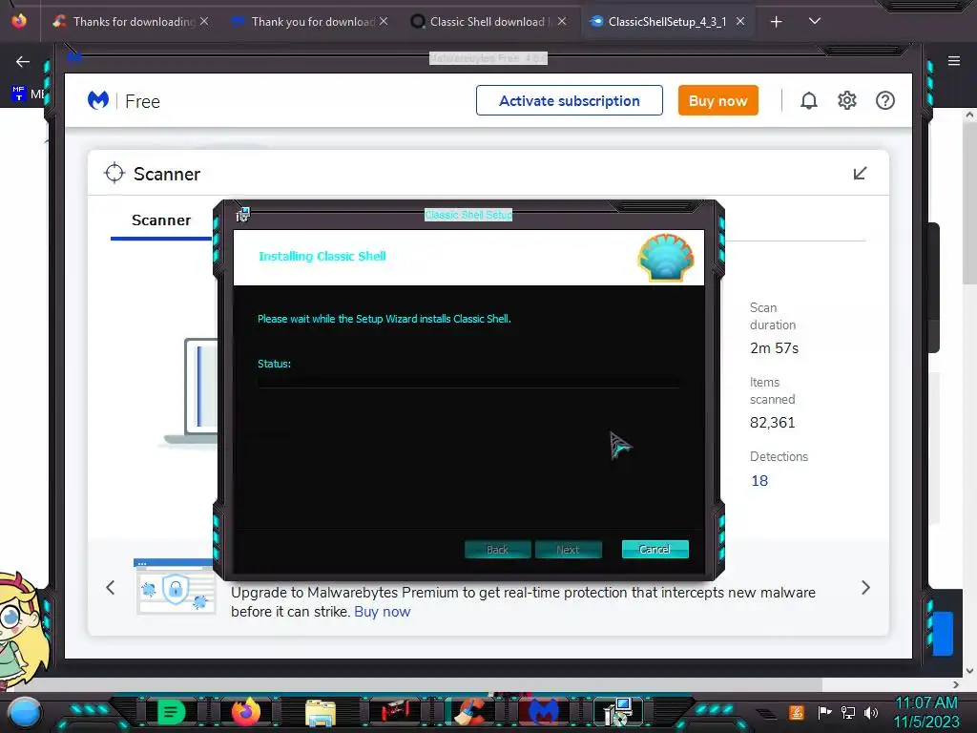Click items scanned value 82,361

click(772, 423)
